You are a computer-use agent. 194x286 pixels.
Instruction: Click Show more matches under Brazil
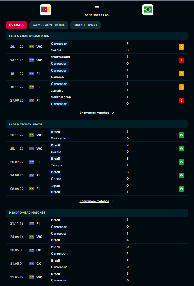pos(94,201)
